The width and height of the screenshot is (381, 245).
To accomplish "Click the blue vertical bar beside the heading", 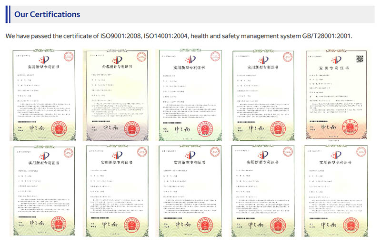I will (7, 14).
